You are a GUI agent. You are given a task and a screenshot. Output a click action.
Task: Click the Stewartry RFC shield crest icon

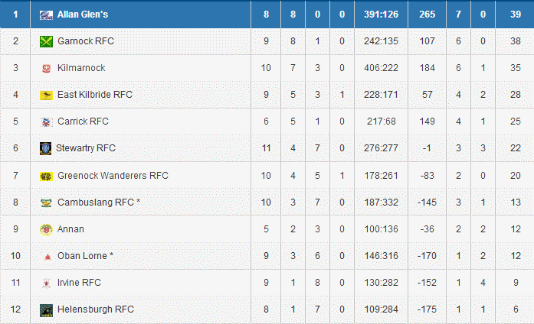click(46, 148)
